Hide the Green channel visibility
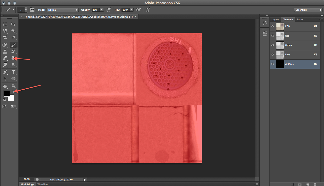 point(273,45)
